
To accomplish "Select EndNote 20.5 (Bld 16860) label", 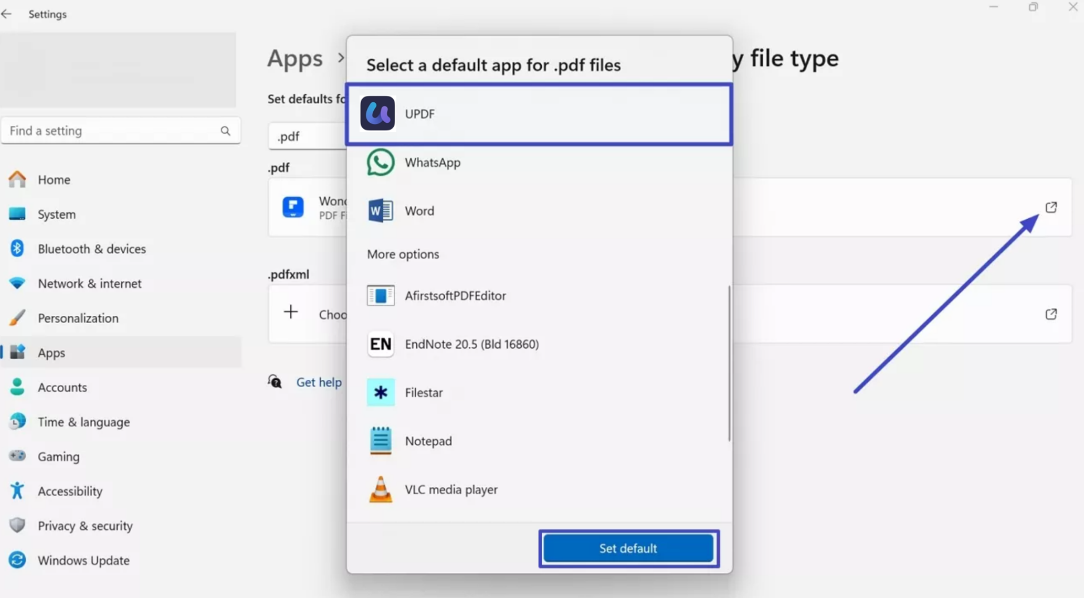I will tap(472, 344).
